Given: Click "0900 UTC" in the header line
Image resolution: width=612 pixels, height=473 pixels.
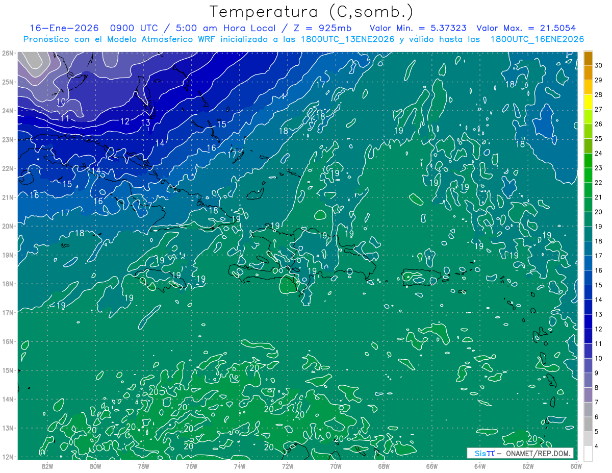Looking at the screenshot, I should tap(135, 28).
